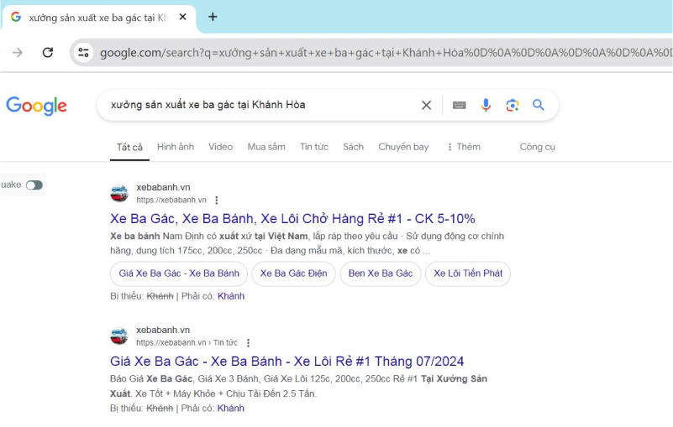Click the Ben Xe Ba Gác chip
Screen dimensions: 673x427
pyautogui.click(x=381, y=273)
